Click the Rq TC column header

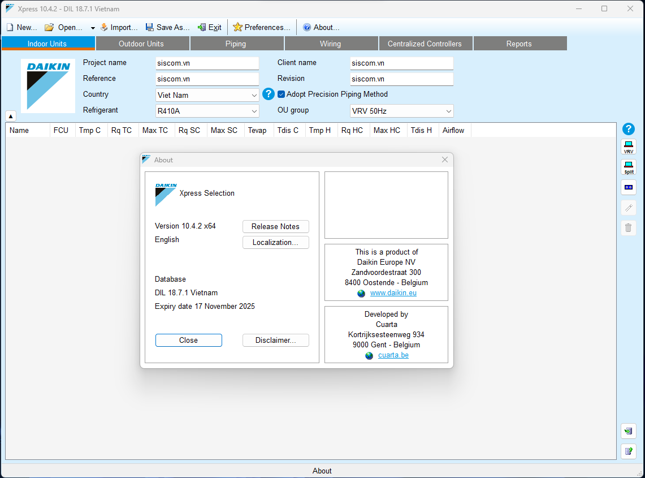[123, 130]
